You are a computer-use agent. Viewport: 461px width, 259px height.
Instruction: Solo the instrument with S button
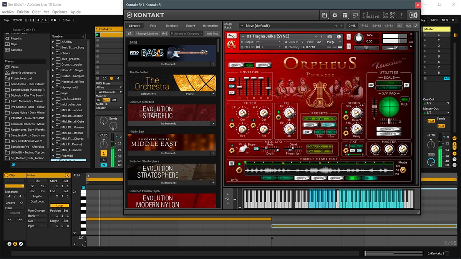pos(348,37)
